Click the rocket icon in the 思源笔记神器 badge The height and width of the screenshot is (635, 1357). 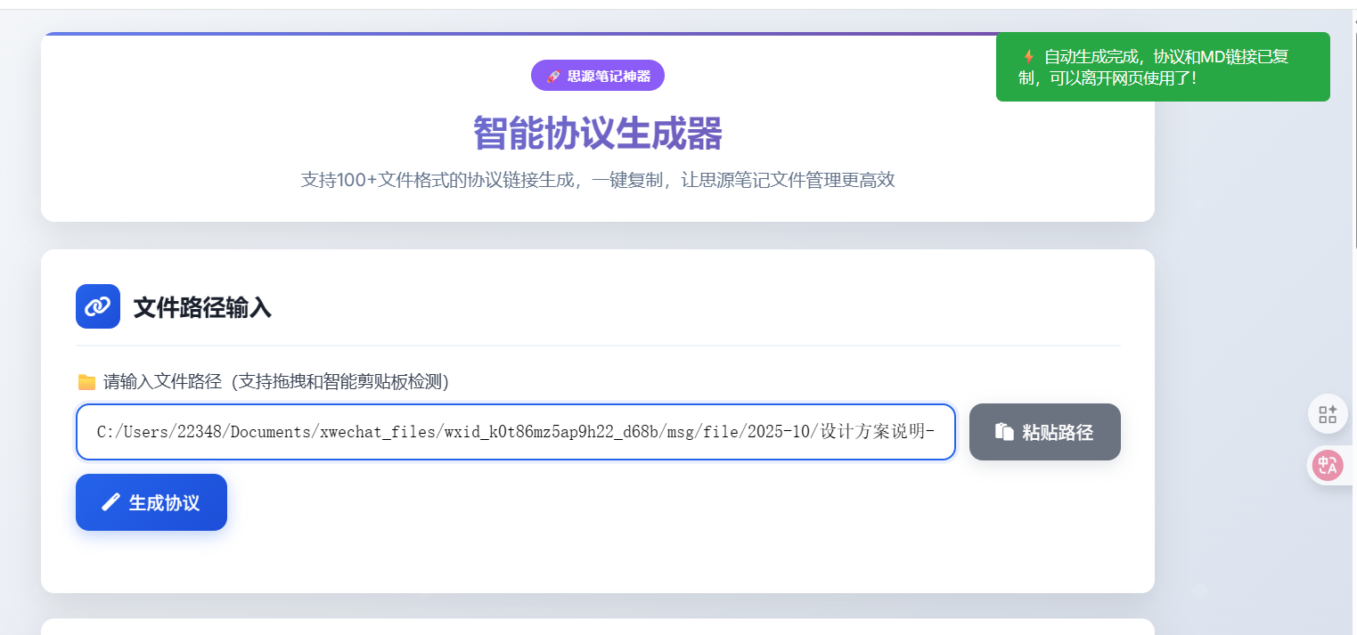pos(552,77)
